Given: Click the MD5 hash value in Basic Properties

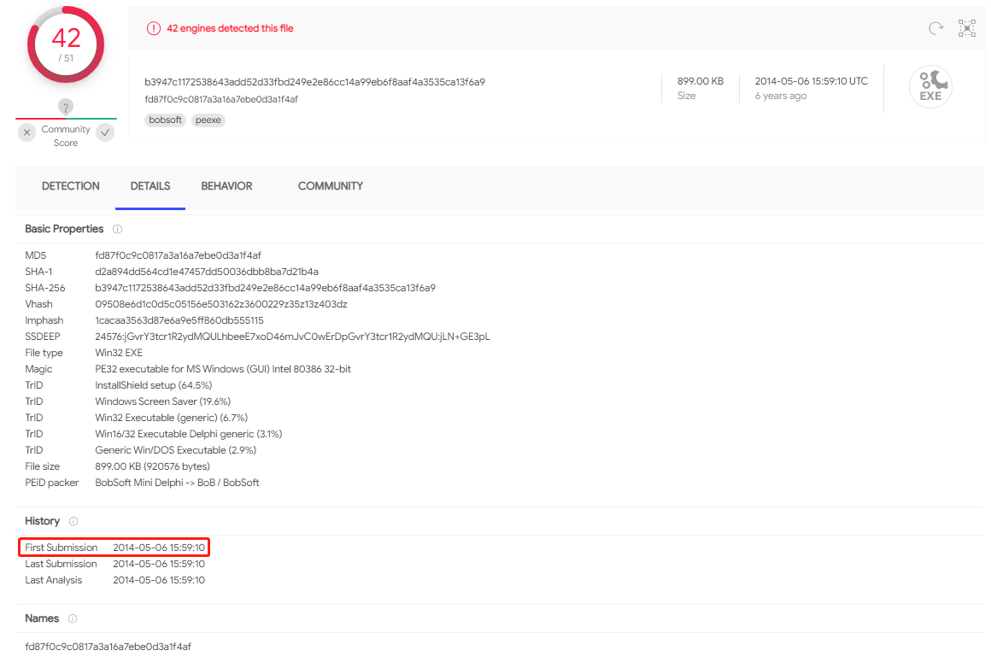Looking at the screenshot, I should click(178, 255).
